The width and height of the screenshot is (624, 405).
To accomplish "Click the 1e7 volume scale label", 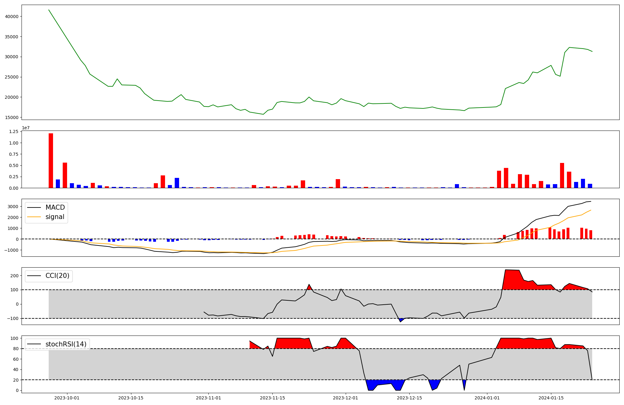I will click(26, 128).
